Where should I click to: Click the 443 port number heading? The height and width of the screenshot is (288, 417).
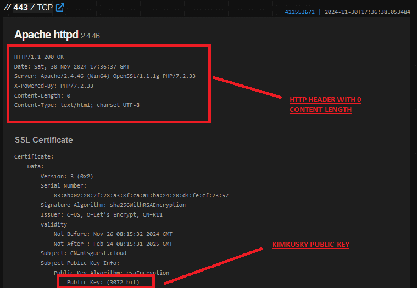click(21, 8)
